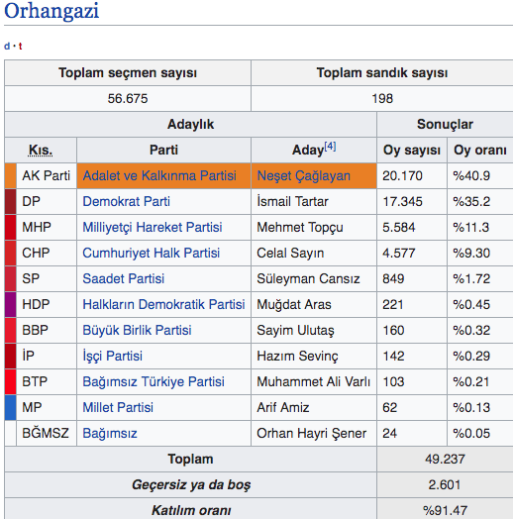Open the Saadet Partisi link
Screen dimensions: 513x519
point(124,278)
